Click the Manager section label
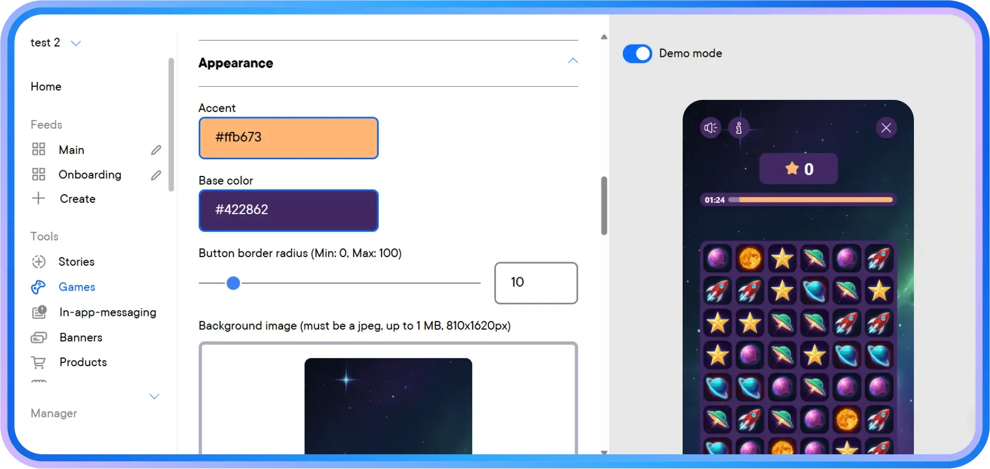Screen dimensions: 990x469 (x=54, y=413)
